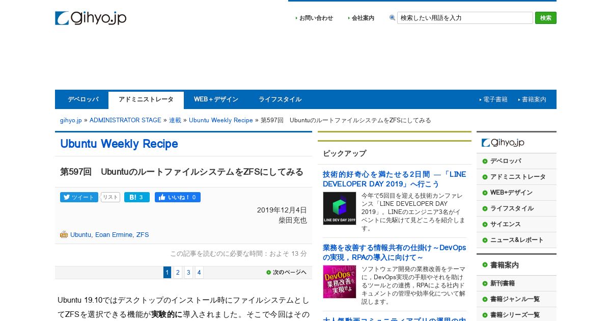Open the DevOps RPA article title
Screen dimensions: 611x321
coord(394,252)
